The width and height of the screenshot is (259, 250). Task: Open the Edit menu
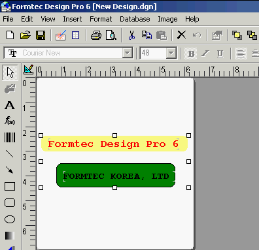27,19
